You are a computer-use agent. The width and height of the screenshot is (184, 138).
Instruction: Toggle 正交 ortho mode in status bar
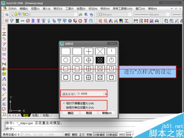(x=82, y=135)
